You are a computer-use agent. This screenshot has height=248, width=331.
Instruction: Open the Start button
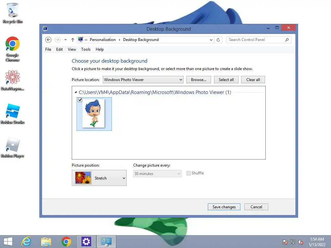coord(8,242)
